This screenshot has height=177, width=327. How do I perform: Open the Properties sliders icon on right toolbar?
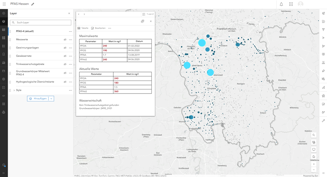[323, 13]
